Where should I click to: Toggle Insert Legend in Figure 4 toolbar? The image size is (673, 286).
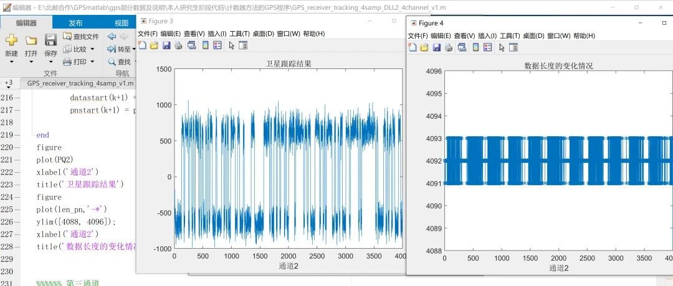point(488,47)
